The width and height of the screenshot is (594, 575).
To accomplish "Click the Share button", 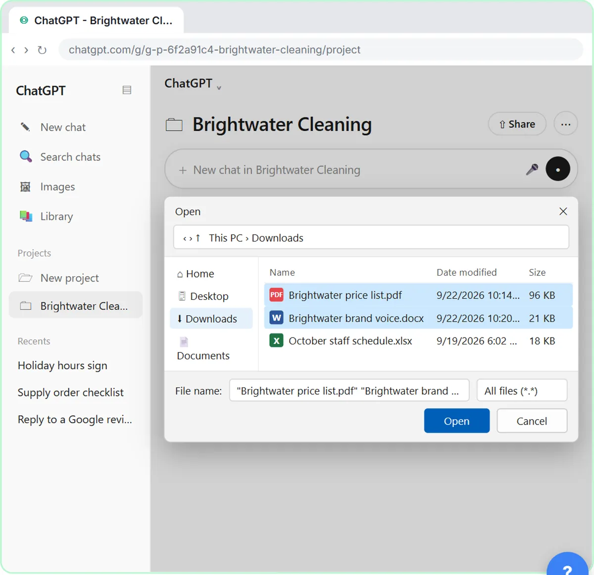I will [x=517, y=124].
